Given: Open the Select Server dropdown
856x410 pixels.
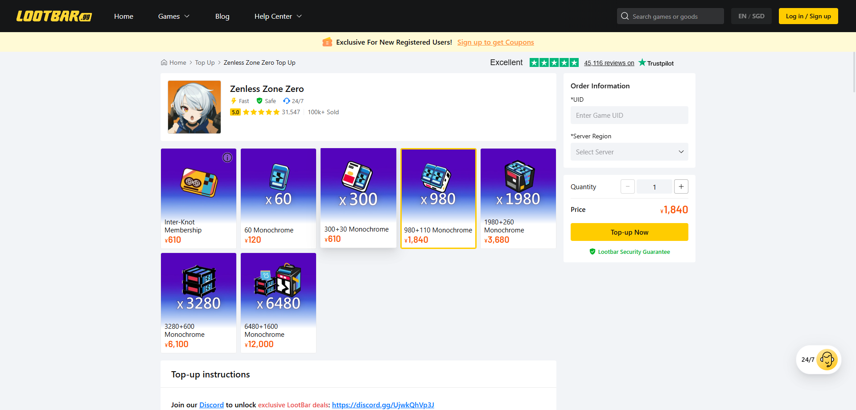Looking at the screenshot, I should [629, 152].
